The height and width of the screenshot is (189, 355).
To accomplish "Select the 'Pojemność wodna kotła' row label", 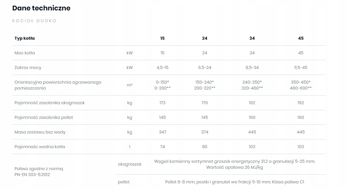I will coord(40,147).
